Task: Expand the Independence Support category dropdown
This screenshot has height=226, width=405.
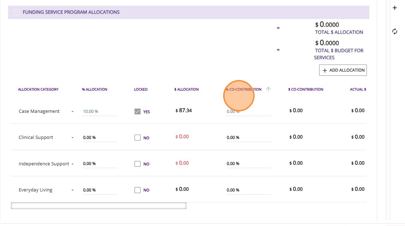Action: click(72, 164)
